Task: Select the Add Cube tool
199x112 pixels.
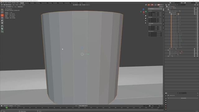Action: point(2,31)
